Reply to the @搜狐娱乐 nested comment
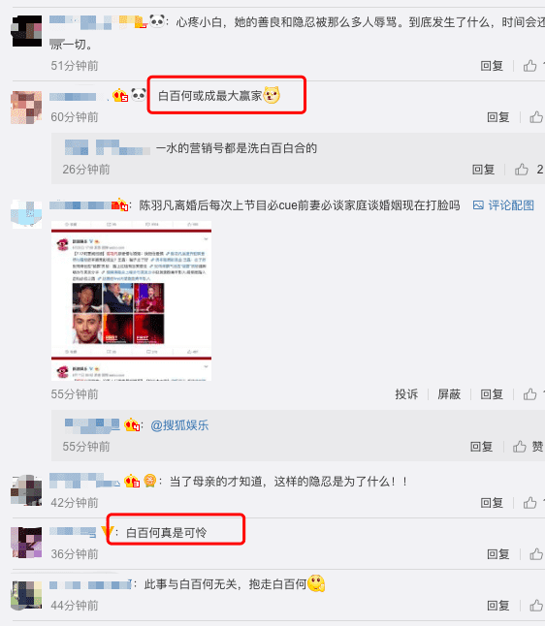 [481, 447]
